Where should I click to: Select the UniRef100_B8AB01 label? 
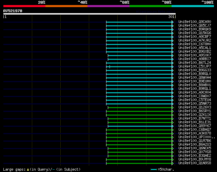(x=195, y=85)
